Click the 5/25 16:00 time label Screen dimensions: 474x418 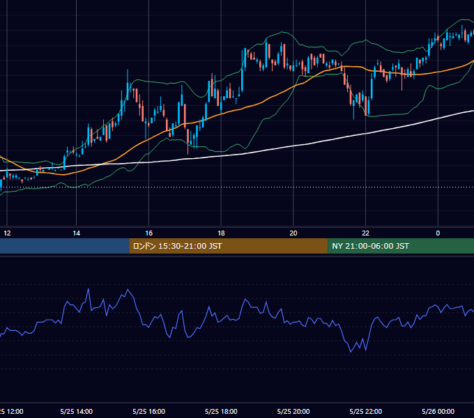(148, 411)
